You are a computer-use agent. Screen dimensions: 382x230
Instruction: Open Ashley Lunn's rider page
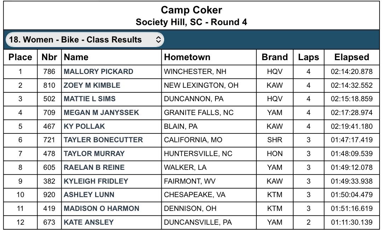[x=89, y=195]
